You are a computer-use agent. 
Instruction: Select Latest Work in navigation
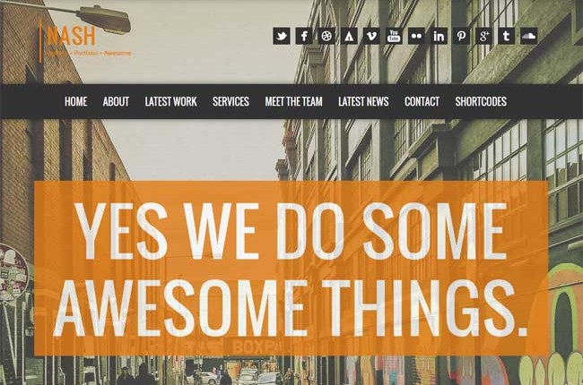coord(170,101)
